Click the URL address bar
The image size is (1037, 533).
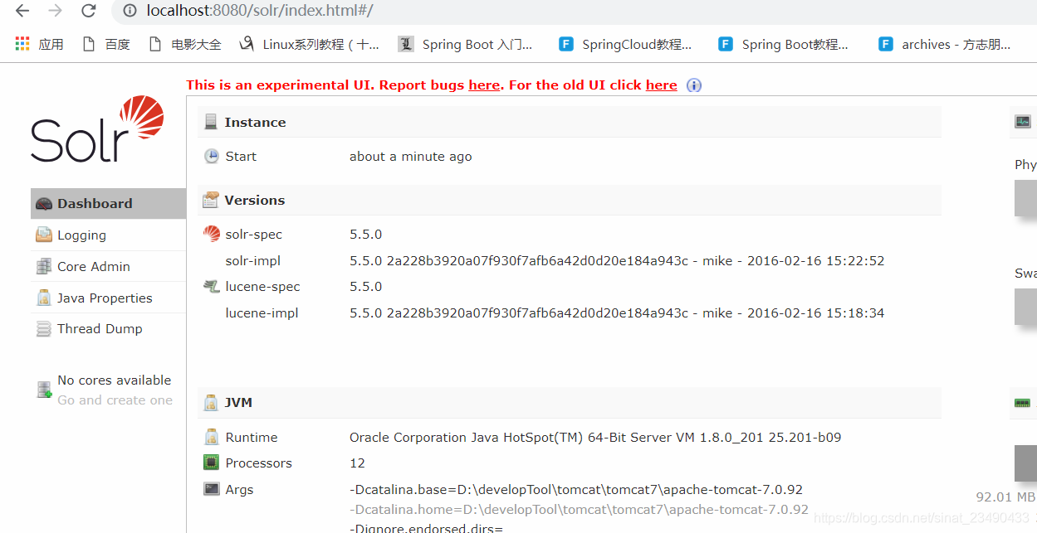point(573,11)
